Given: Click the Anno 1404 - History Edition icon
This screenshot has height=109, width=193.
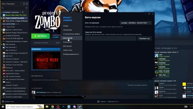Looking at the screenshot, I should tap(4, 71).
